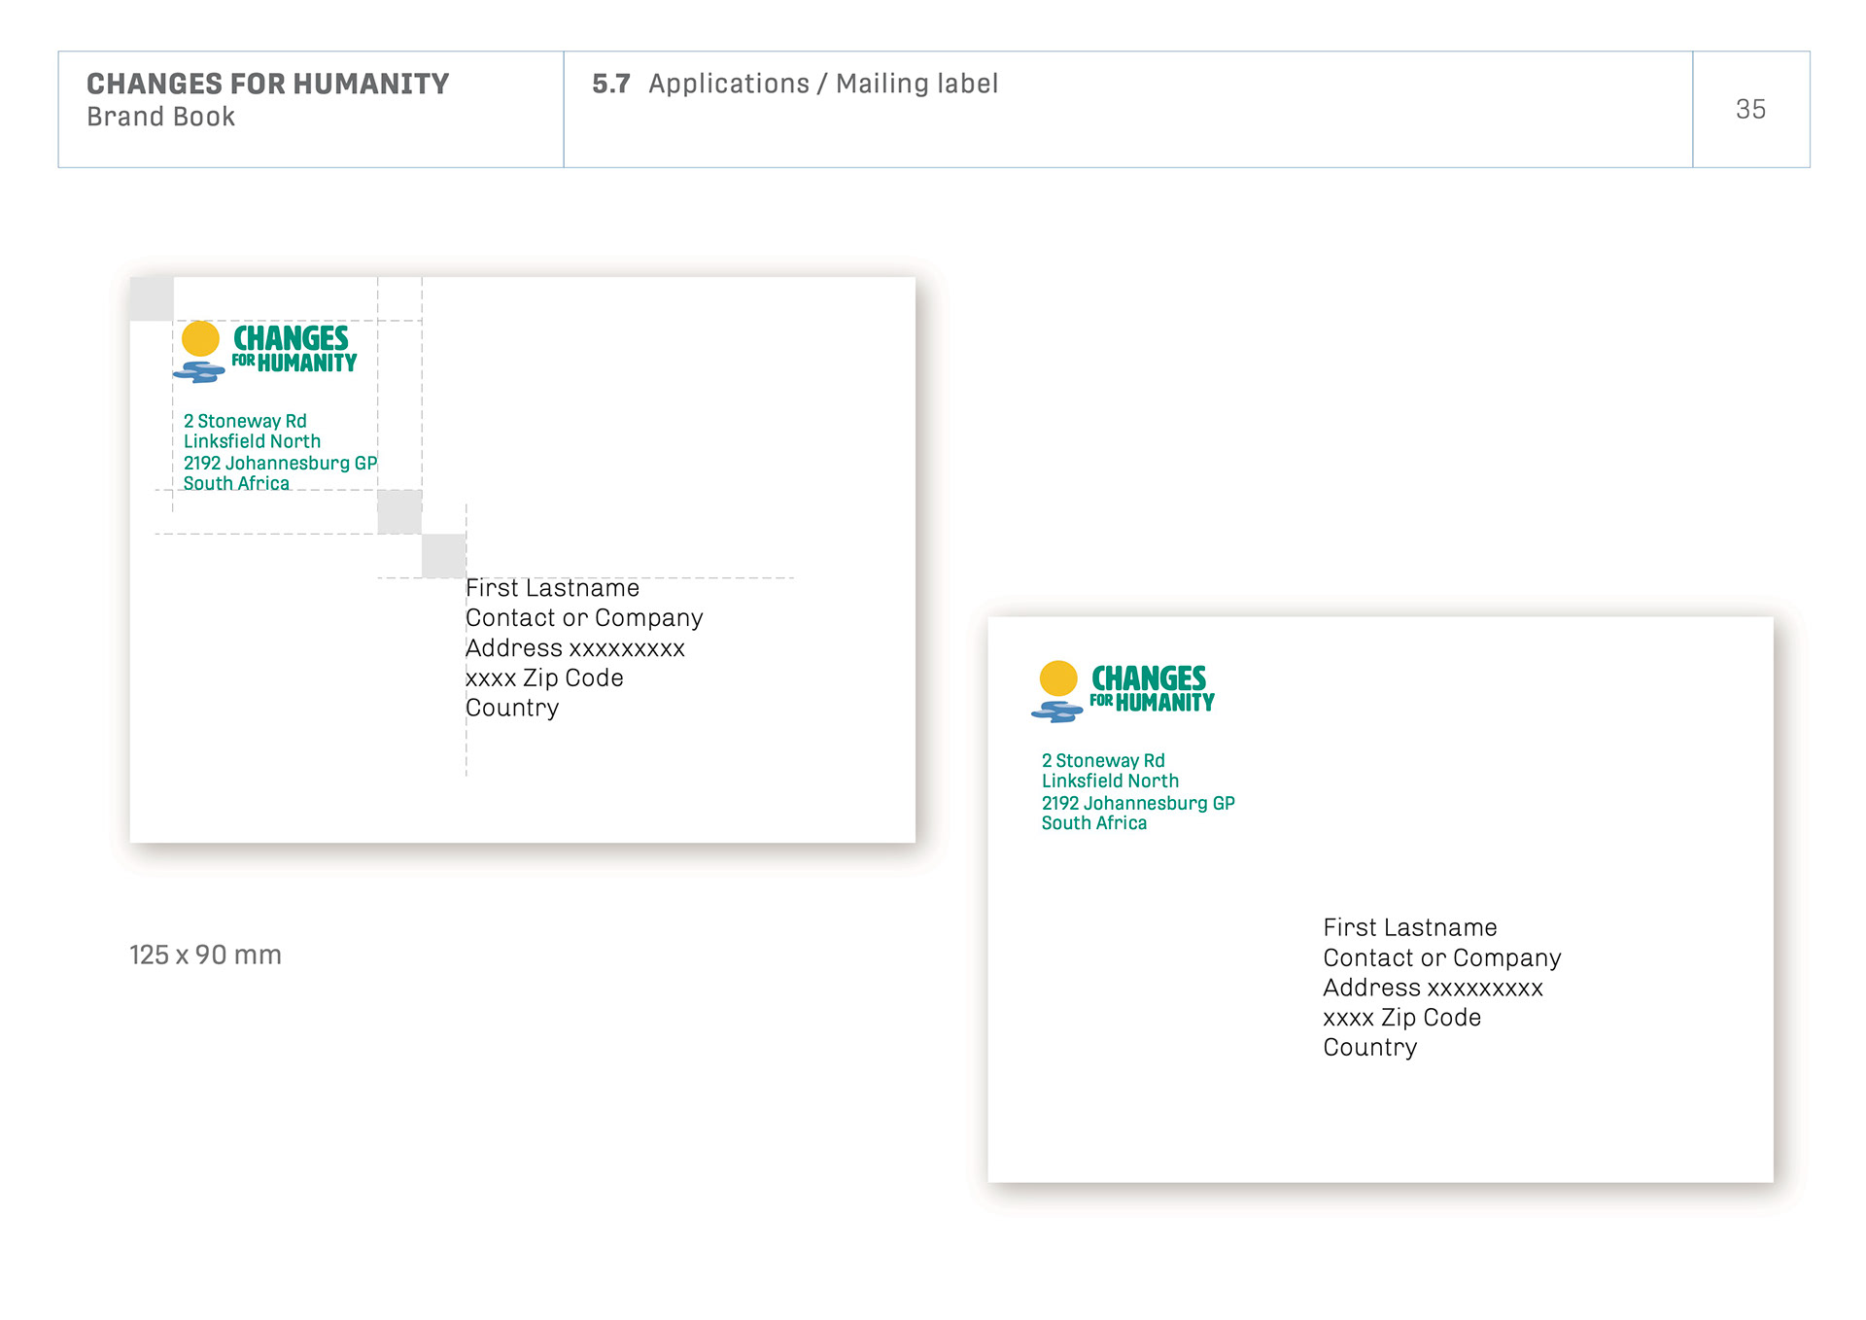Click the 'CHANGES FOR HUMANITY' header title

pos(267,84)
